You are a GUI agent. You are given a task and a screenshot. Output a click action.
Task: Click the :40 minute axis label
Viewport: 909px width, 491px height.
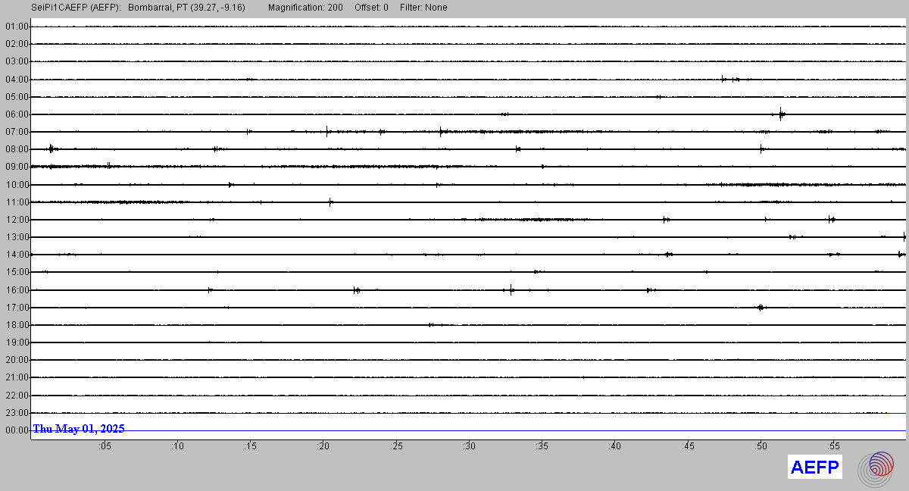click(615, 447)
